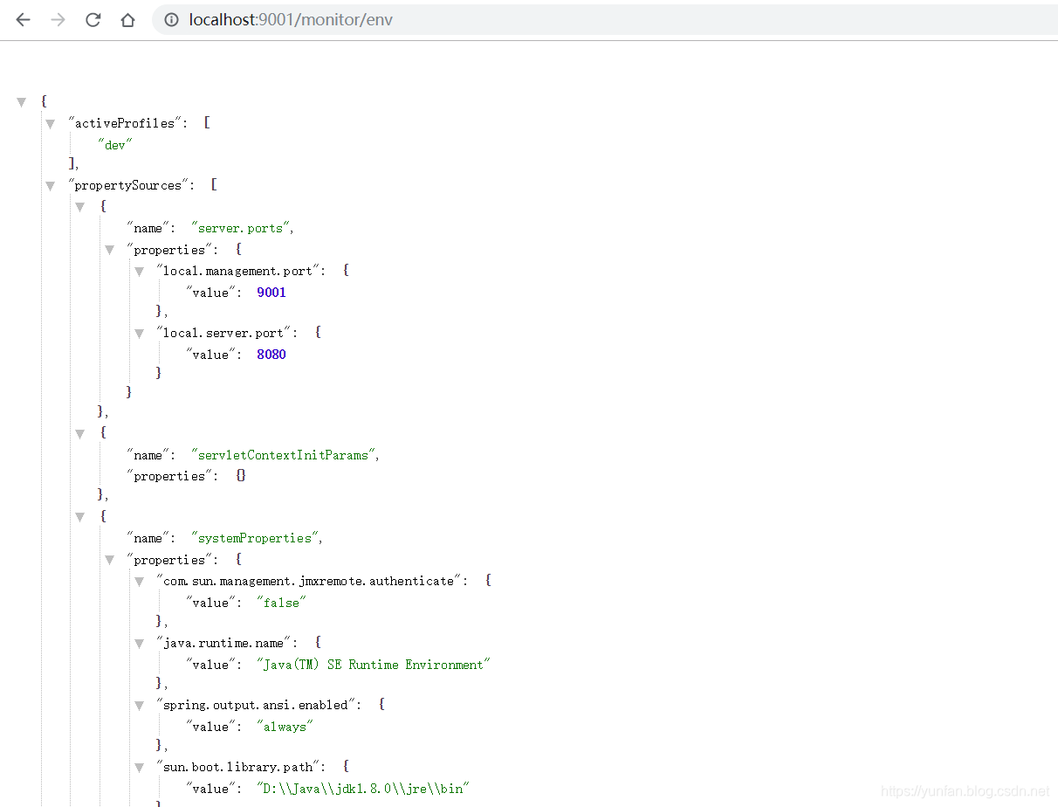Collapse the systemProperties properties node
1058x807 pixels.
[110, 560]
